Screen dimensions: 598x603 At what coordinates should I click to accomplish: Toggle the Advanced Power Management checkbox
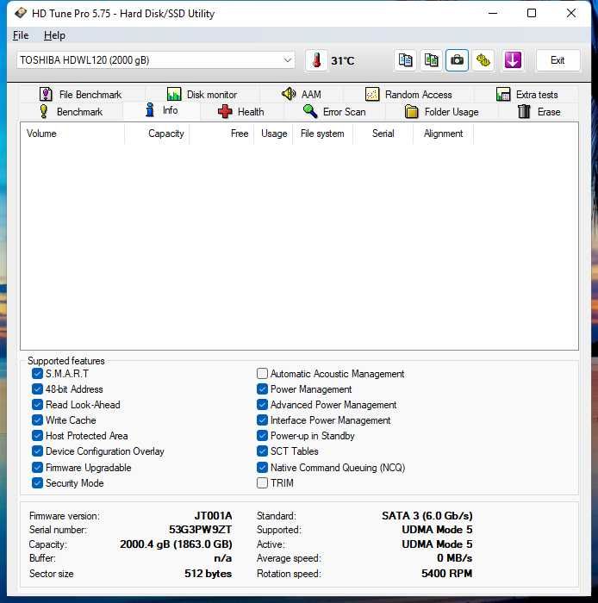pos(262,405)
